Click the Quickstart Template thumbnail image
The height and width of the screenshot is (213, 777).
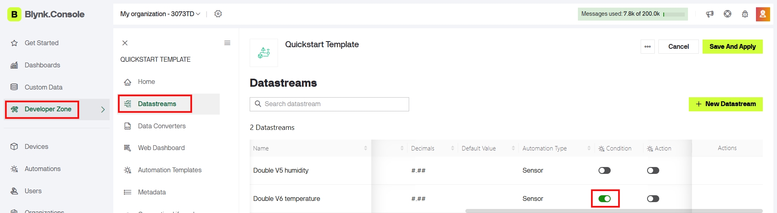click(x=264, y=53)
